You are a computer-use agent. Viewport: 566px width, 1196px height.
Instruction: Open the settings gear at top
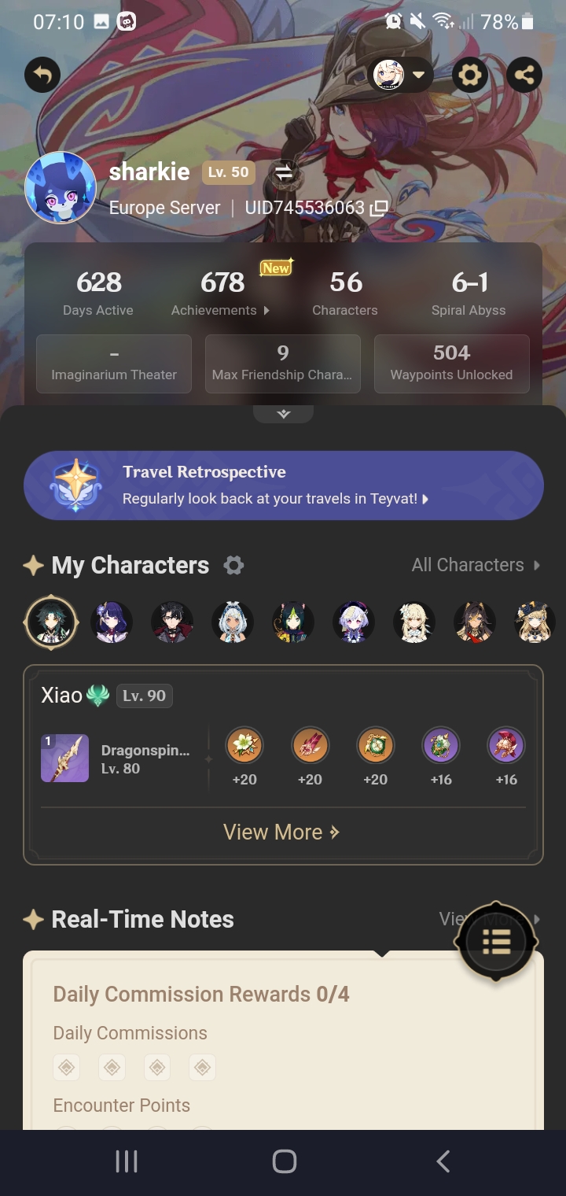tap(470, 76)
